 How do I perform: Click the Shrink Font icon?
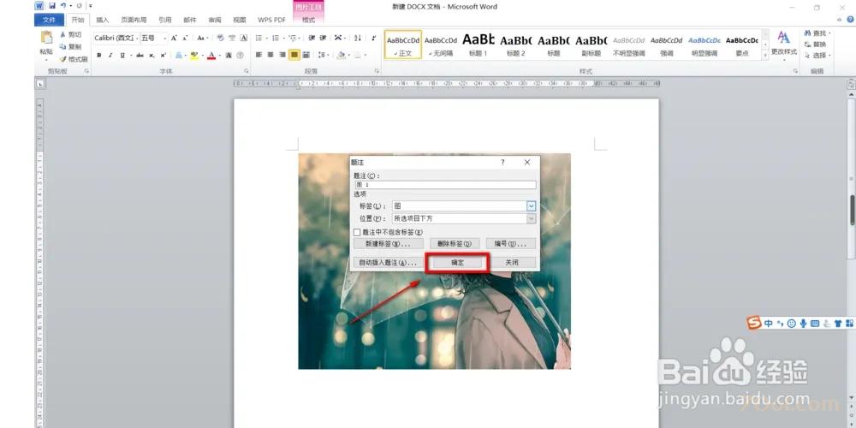185,38
